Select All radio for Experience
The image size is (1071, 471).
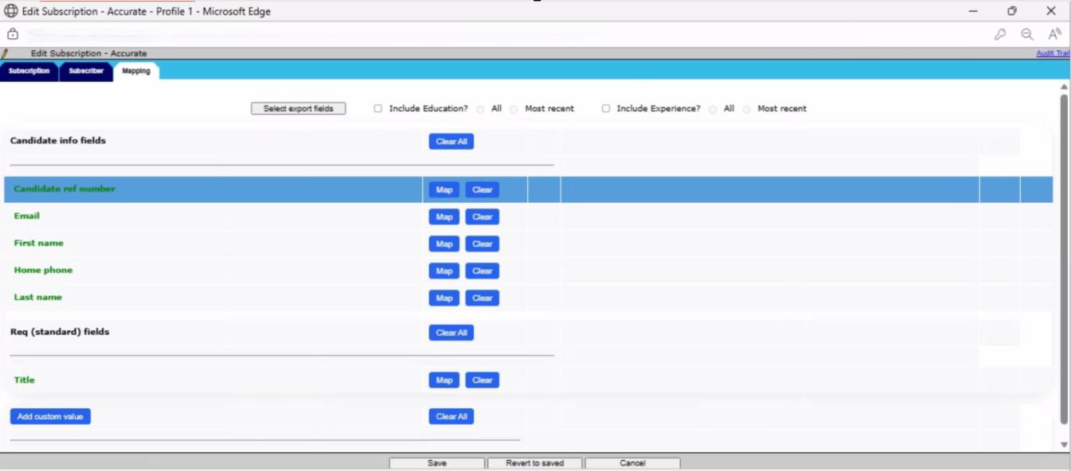pos(713,109)
